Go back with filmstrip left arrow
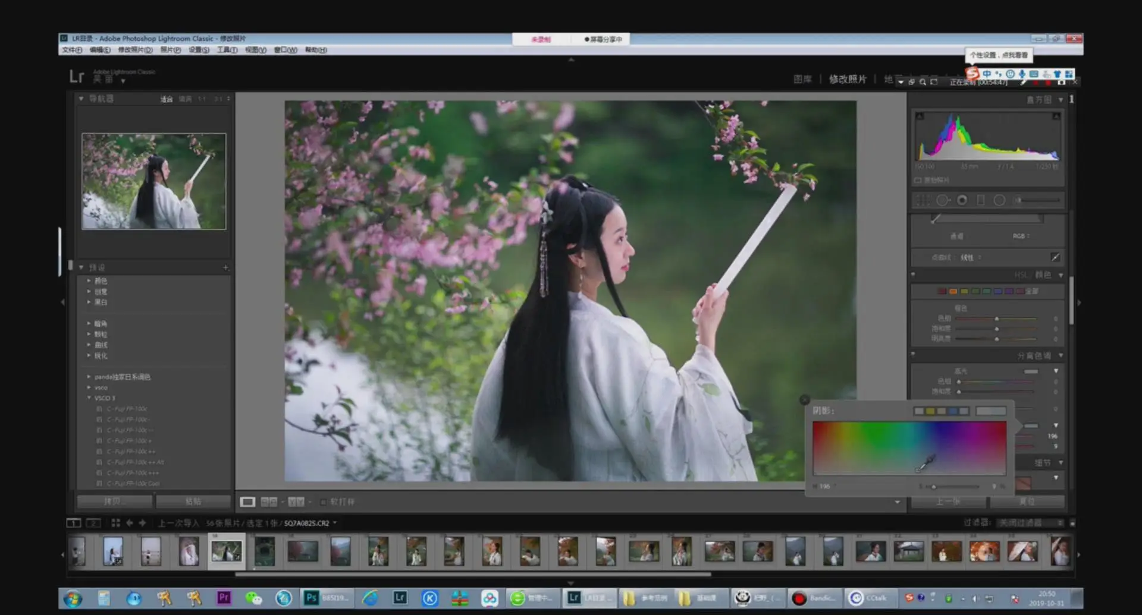This screenshot has height=615, width=1142. [x=129, y=523]
